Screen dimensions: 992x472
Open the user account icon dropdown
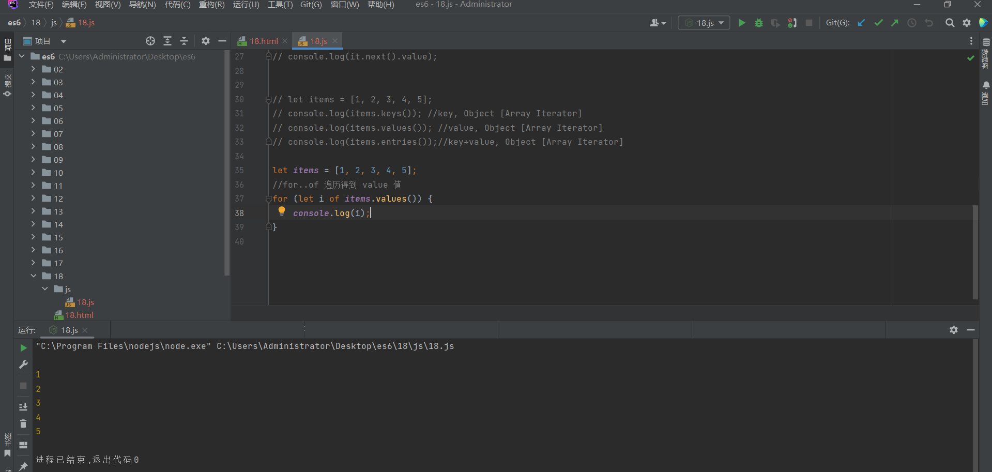point(658,23)
